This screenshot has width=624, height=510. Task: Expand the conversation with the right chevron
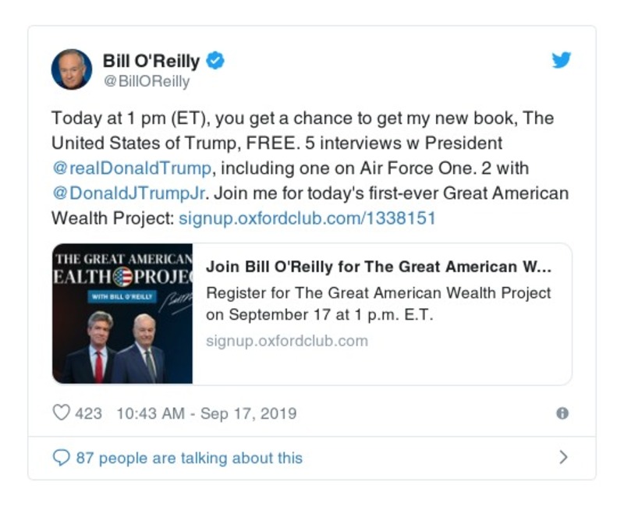point(563,458)
